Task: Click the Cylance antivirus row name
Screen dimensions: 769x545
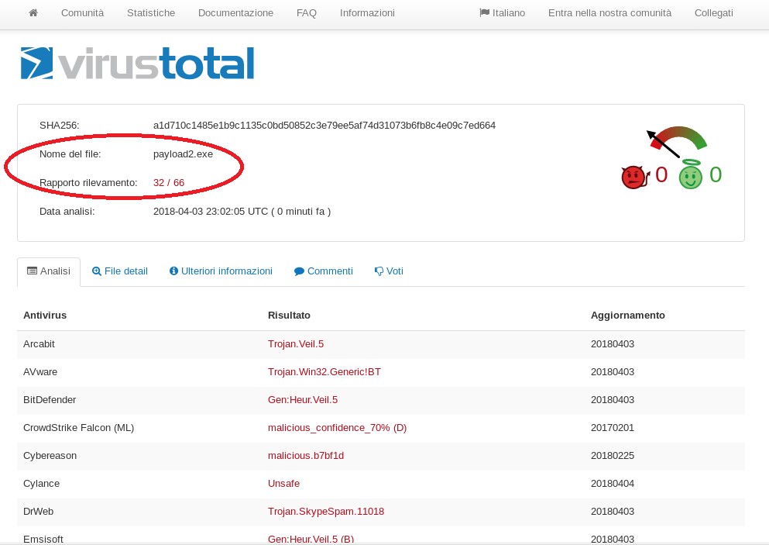Action: (x=41, y=484)
